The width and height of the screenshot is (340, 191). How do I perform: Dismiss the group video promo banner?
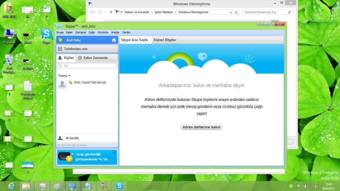pos(114,152)
